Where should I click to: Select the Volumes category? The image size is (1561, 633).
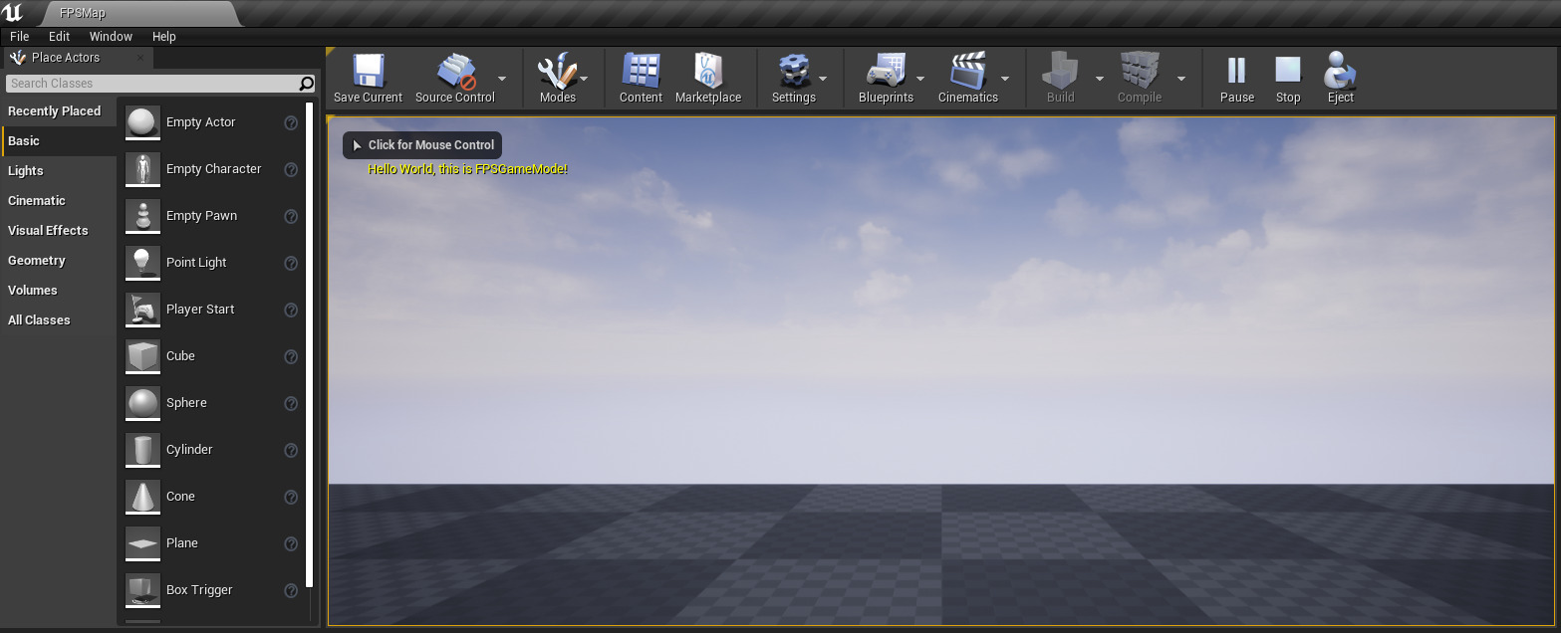click(59, 291)
